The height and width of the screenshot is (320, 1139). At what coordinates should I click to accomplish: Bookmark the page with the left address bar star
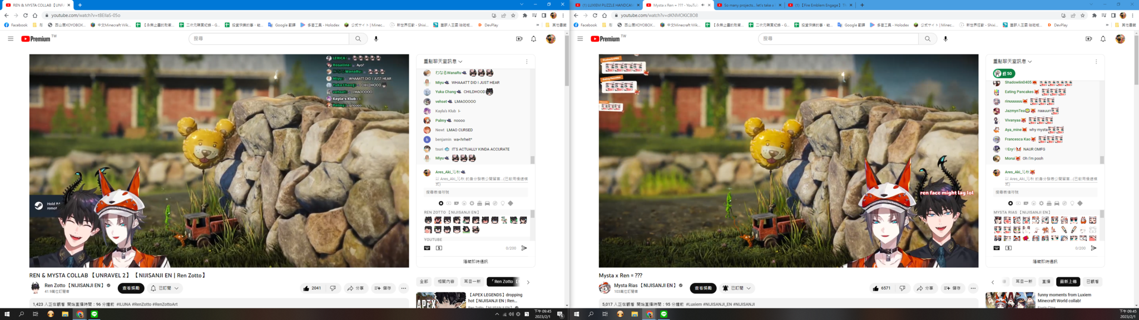[x=513, y=16]
